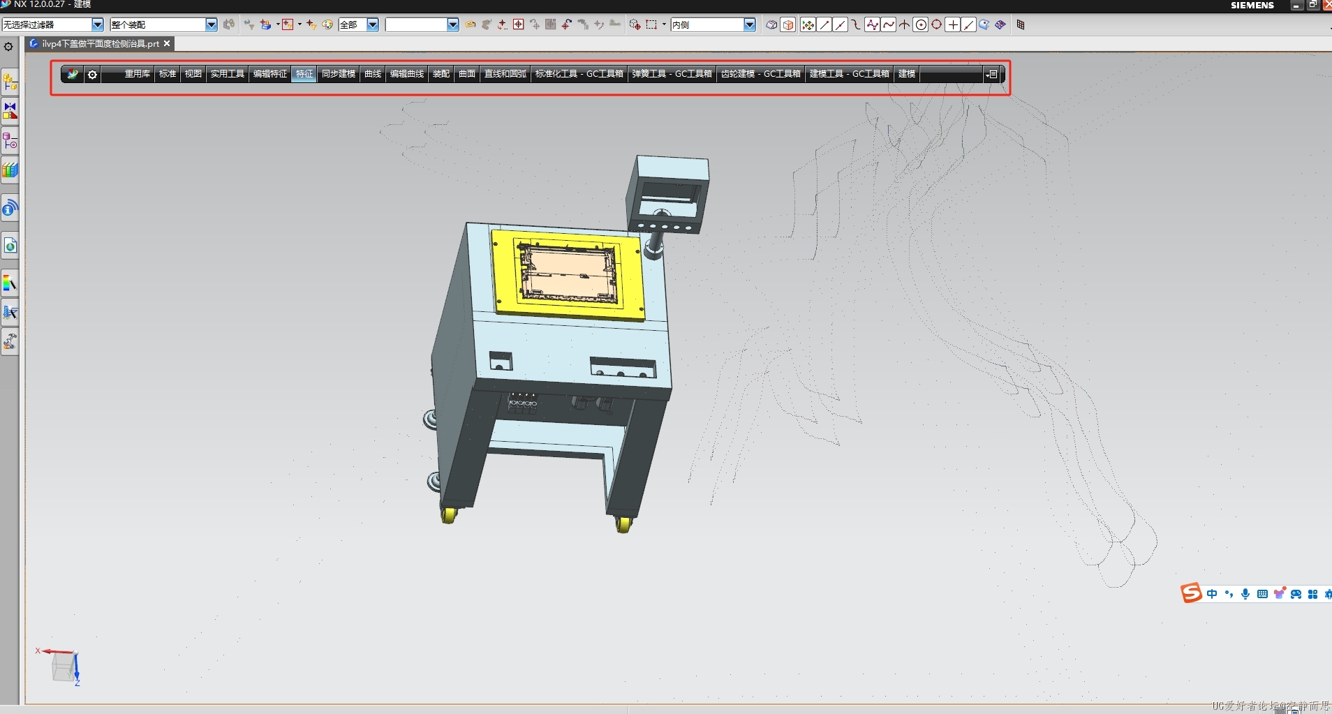Open the Assembly Navigator sidebar tab
Screen dimensions: 1332x714
[10, 82]
